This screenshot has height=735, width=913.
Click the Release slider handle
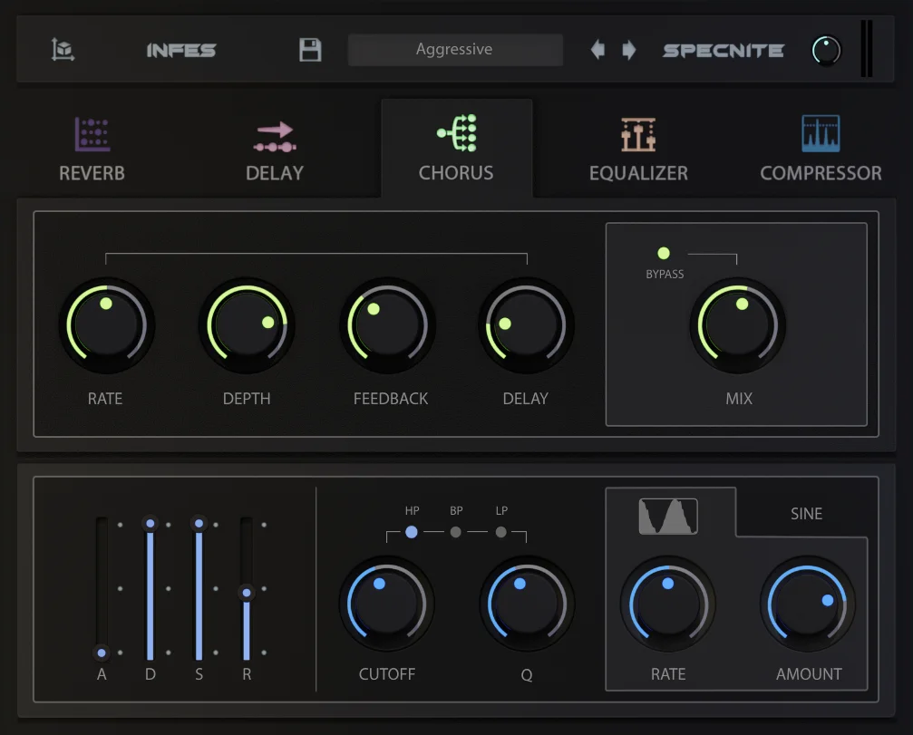[x=247, y=593]
